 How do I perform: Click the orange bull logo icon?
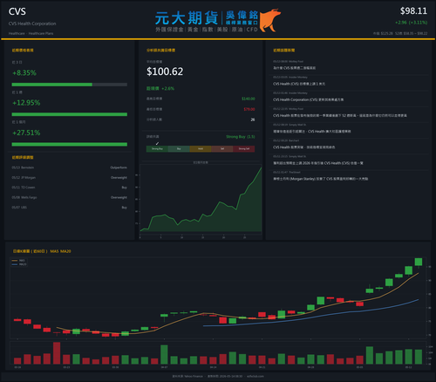[x=270, y=20]
